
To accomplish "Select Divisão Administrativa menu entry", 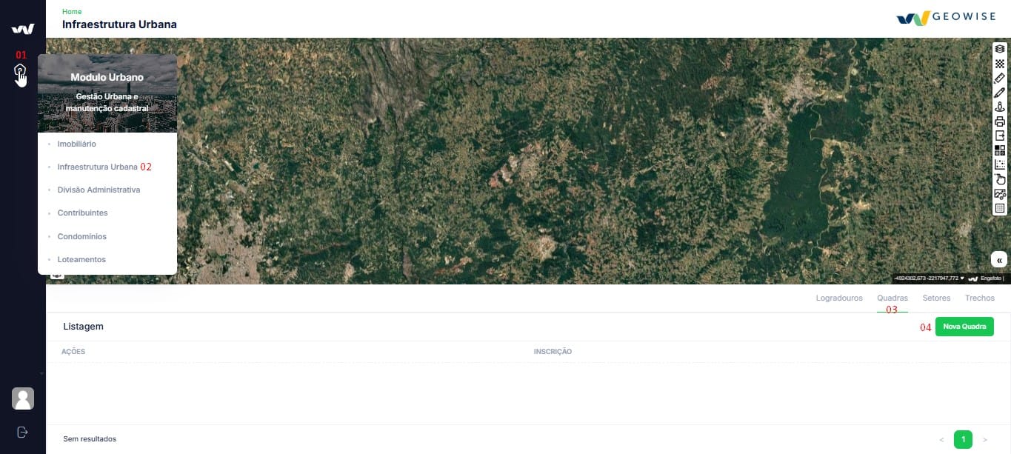I will pos(99,190).
